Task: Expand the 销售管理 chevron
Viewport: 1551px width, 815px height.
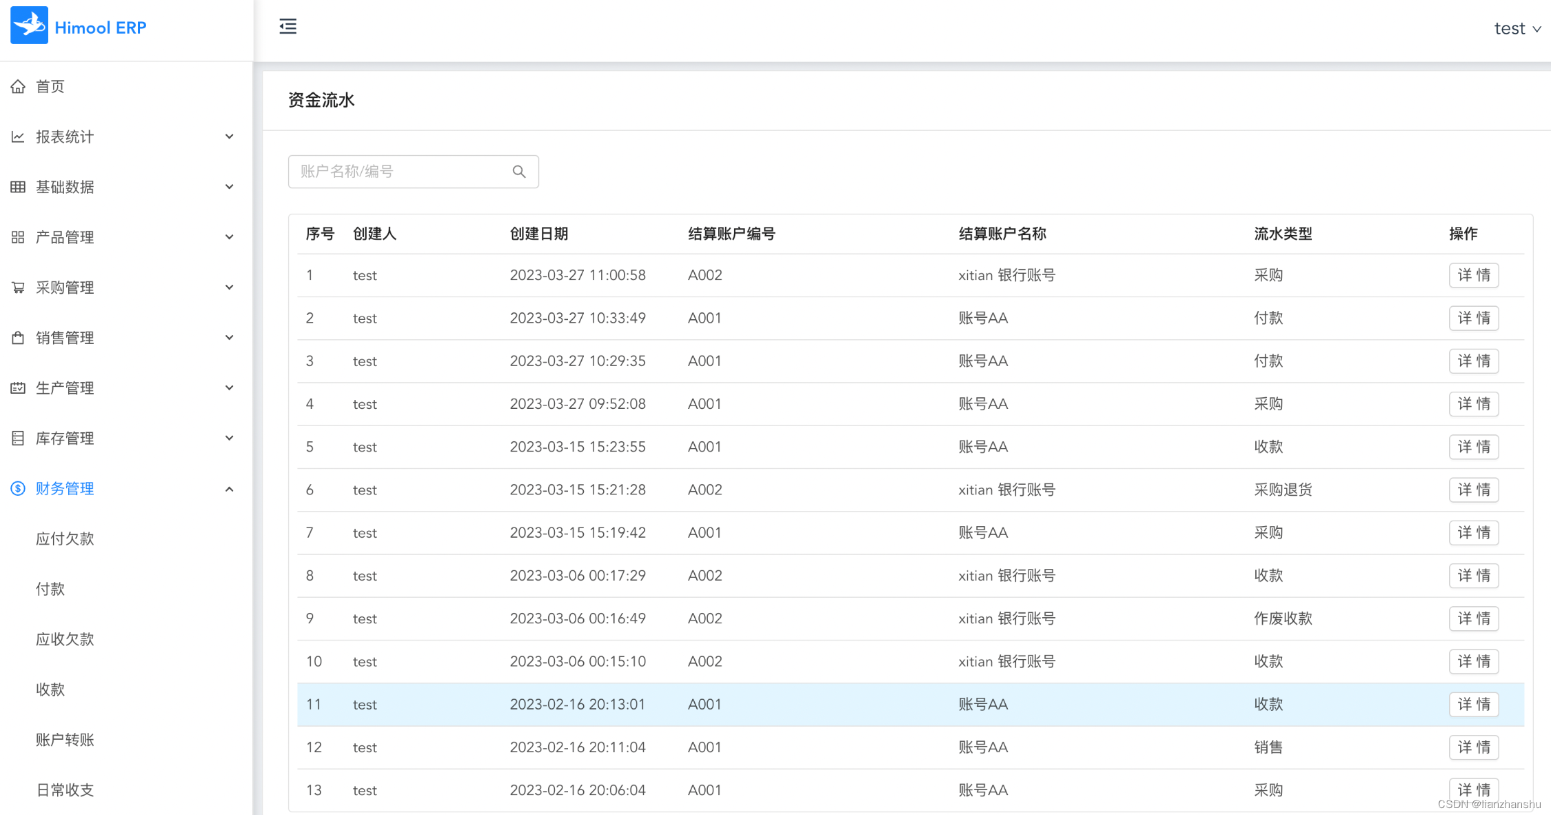Action: coord(230,338)
